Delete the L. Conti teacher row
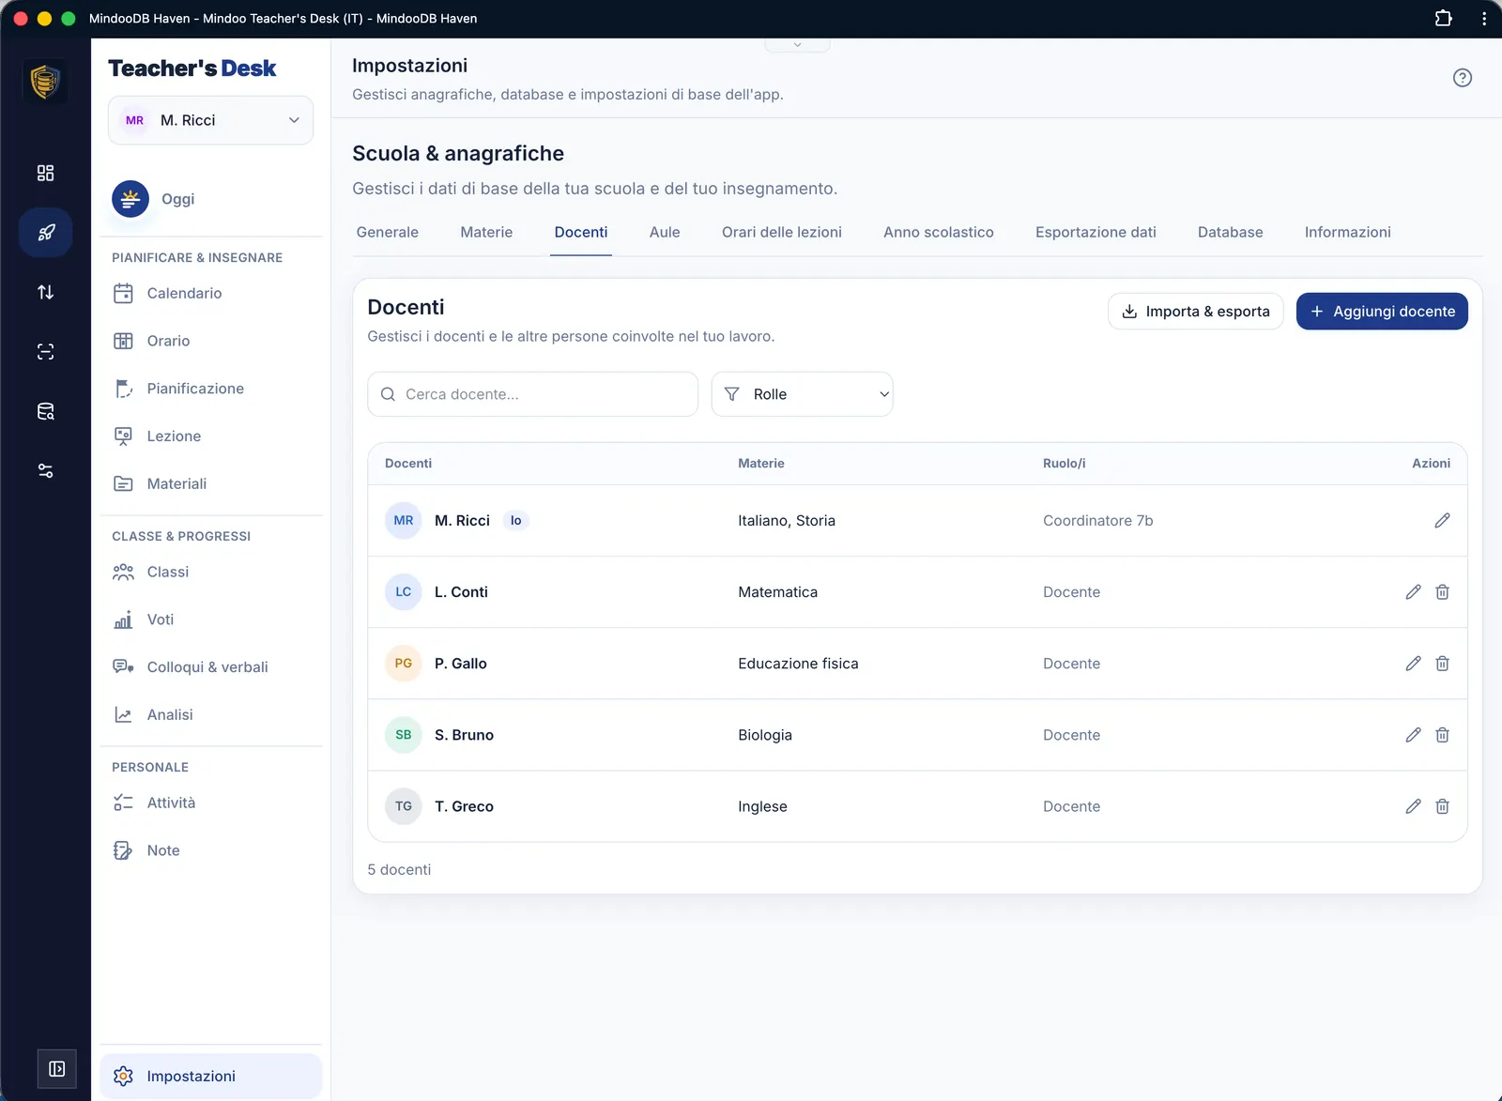 click(1442, 592)
